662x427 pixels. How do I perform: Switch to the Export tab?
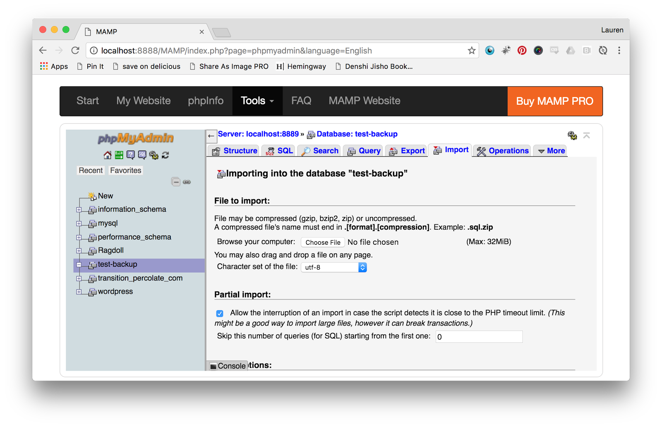pos(407,151)
